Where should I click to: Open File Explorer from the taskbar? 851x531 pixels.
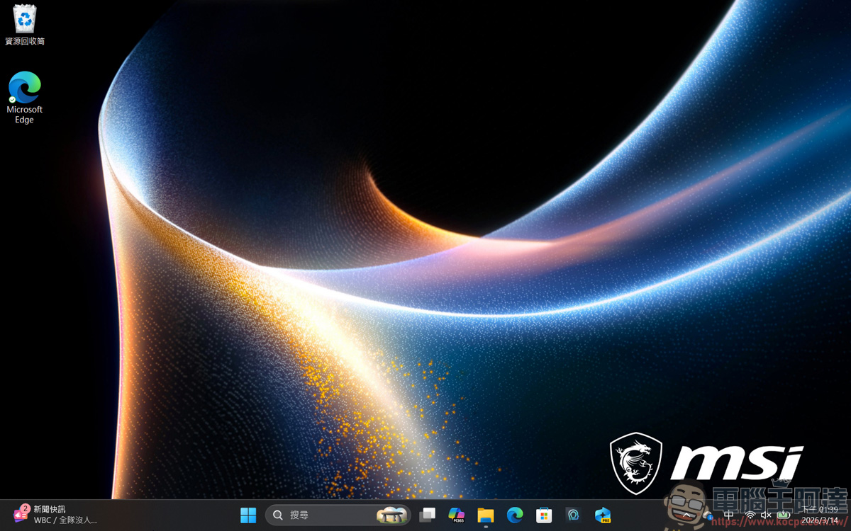[486, 515]
